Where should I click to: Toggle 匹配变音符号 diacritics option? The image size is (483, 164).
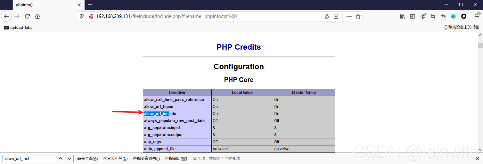pos(146,159)
